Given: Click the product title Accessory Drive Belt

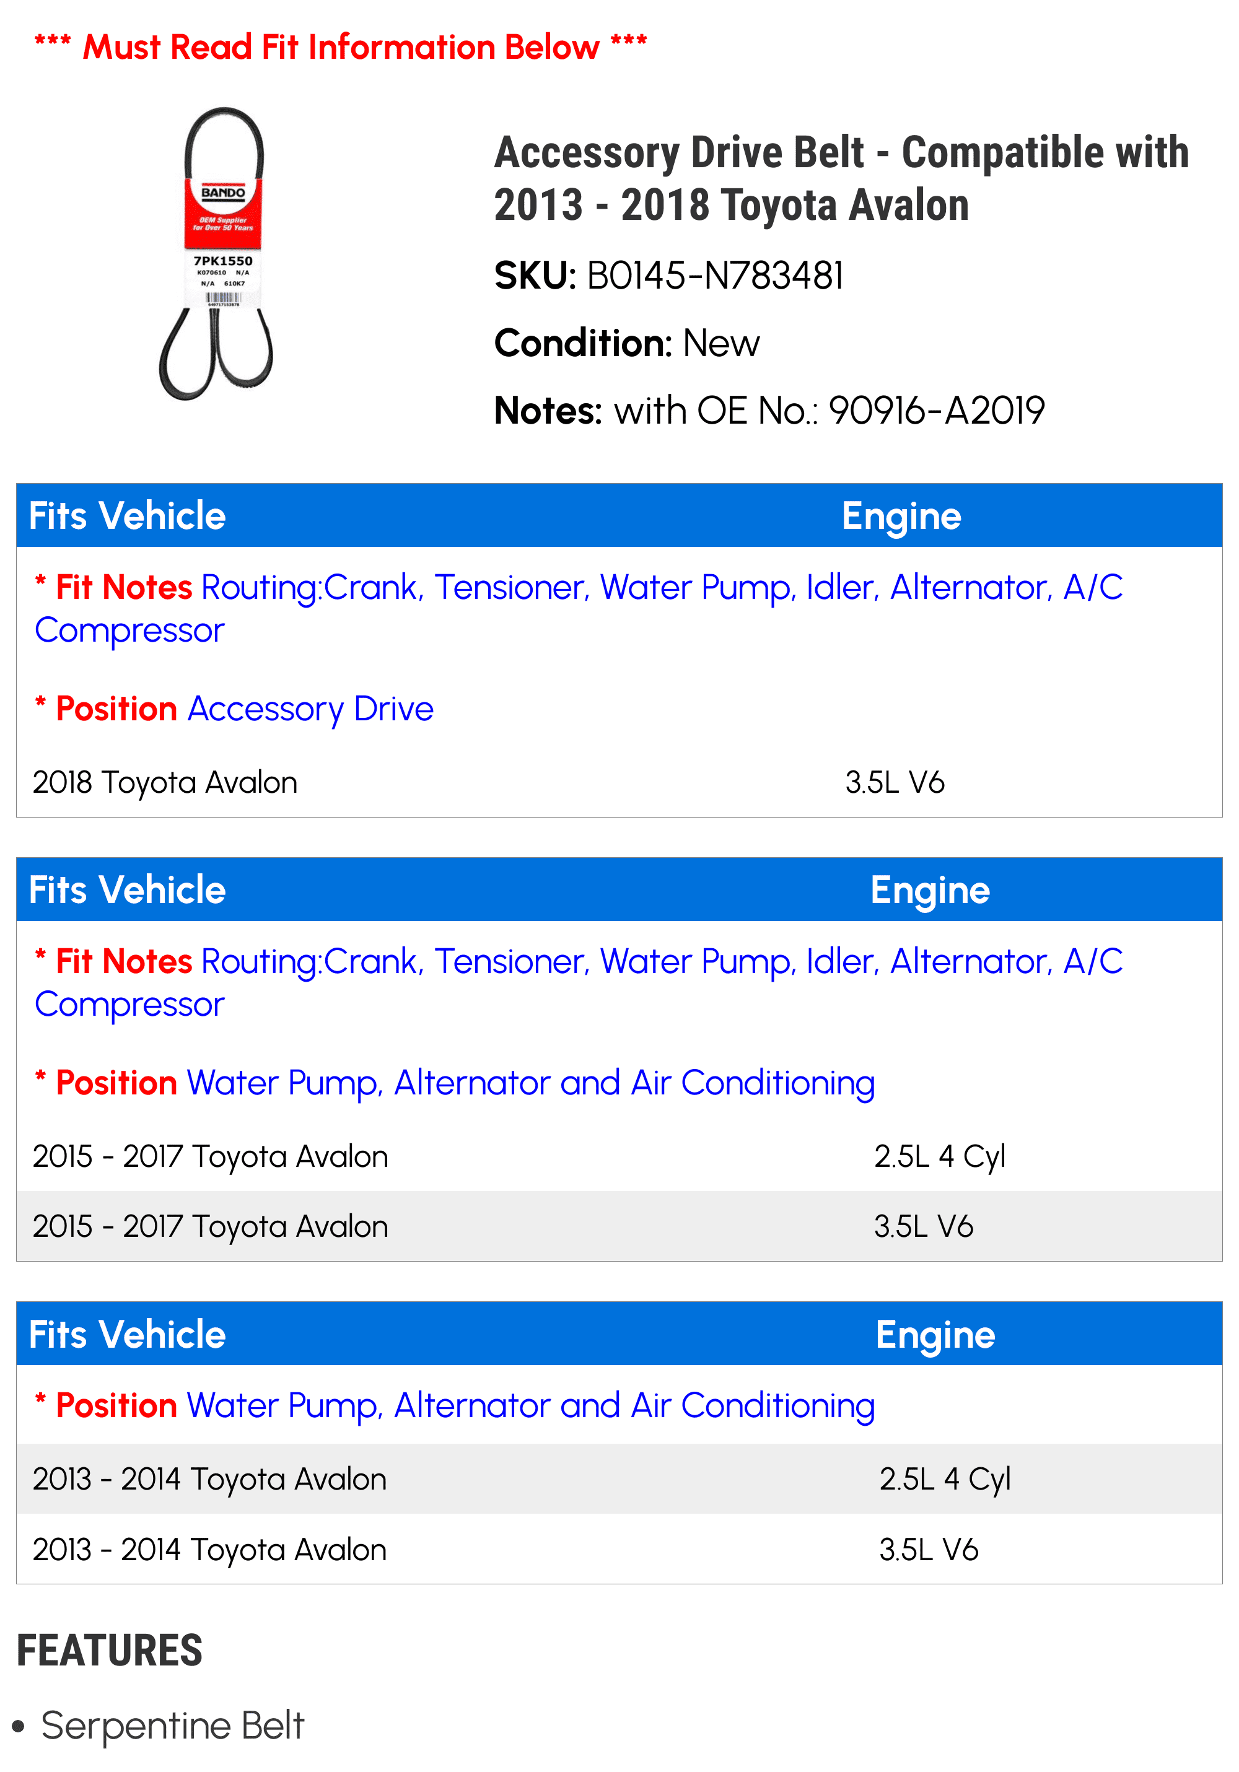Looking at the screenshot, I should [x=841, y=178].
